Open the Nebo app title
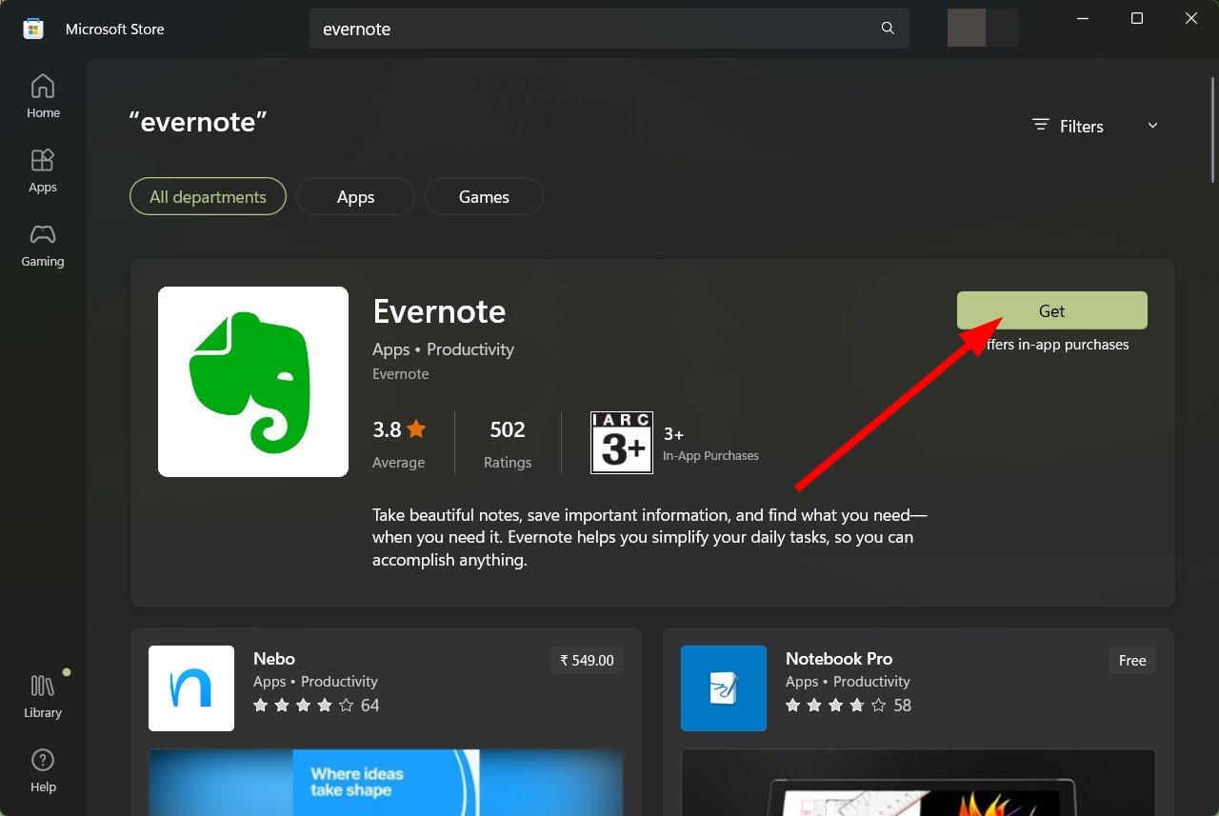Viewport: 1219px width, 816px height. (x=274, y=659)
